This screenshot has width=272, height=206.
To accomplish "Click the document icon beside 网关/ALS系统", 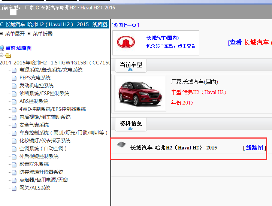I will pyautogui.click(x=14, y=188).
